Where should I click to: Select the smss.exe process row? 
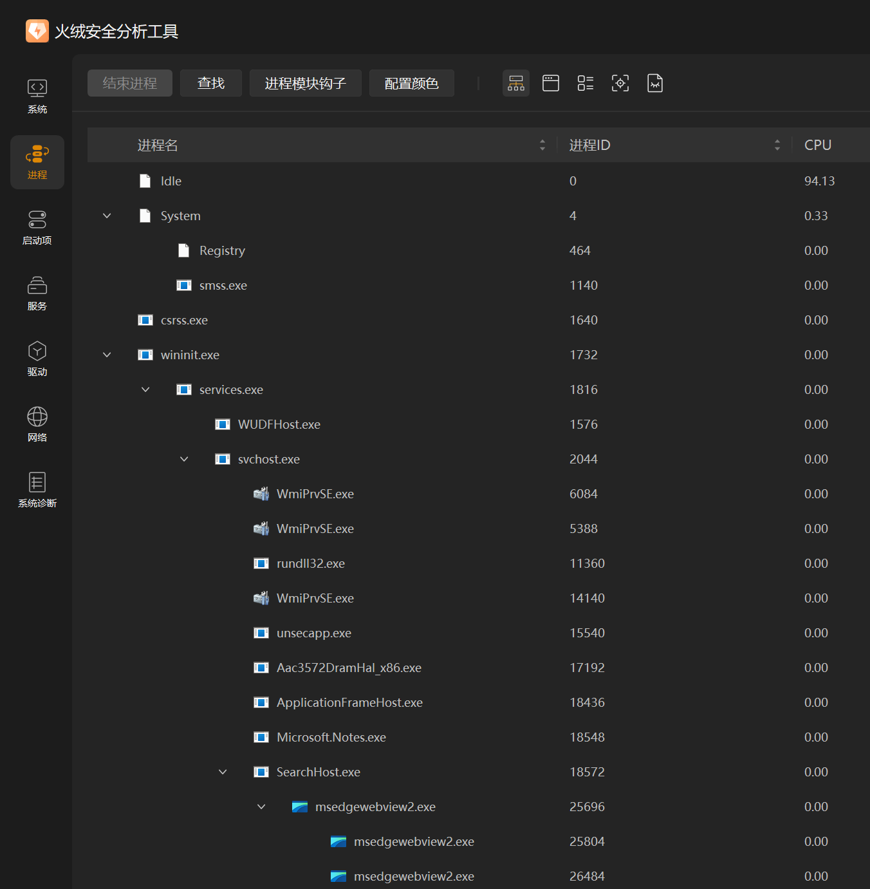(479, 285)
